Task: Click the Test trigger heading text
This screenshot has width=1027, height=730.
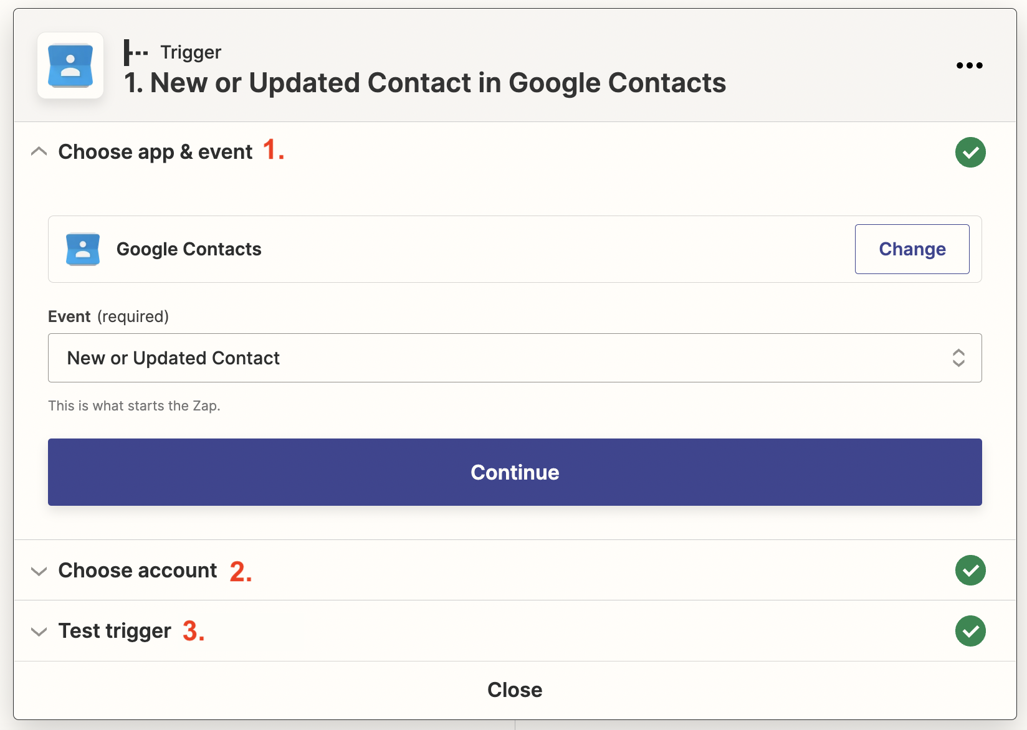Action: coord(115,631)
